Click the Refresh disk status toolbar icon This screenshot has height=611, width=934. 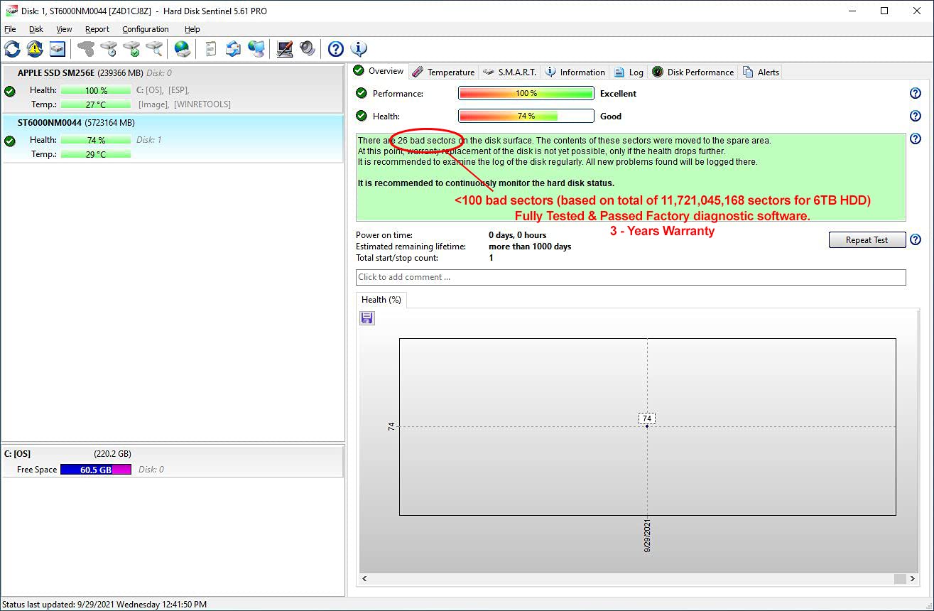point(12,49)
